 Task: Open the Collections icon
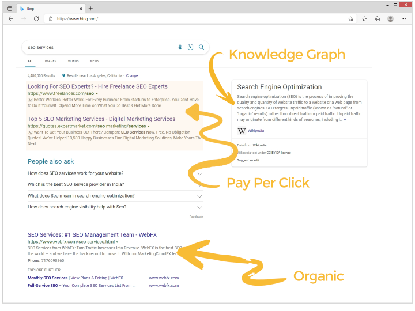point(377,19)
